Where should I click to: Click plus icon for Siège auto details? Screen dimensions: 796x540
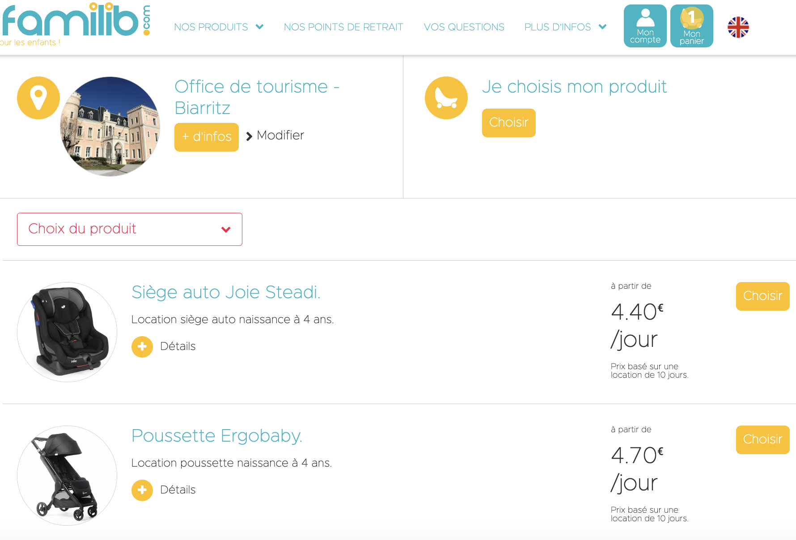tap(142, 347)
